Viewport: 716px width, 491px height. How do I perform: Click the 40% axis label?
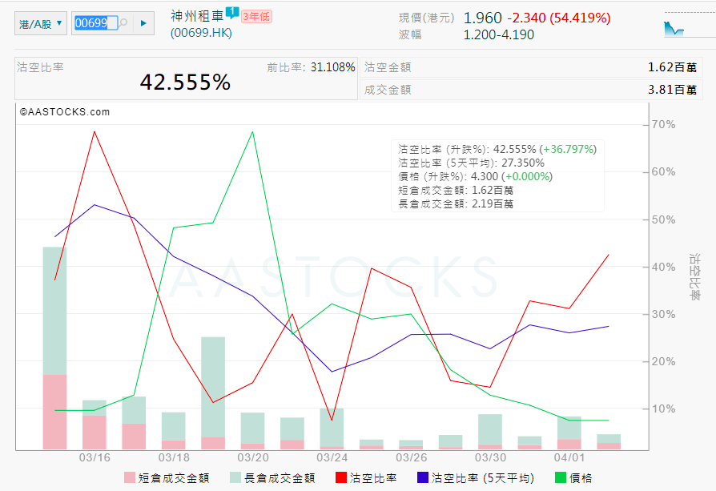point(663,267)
